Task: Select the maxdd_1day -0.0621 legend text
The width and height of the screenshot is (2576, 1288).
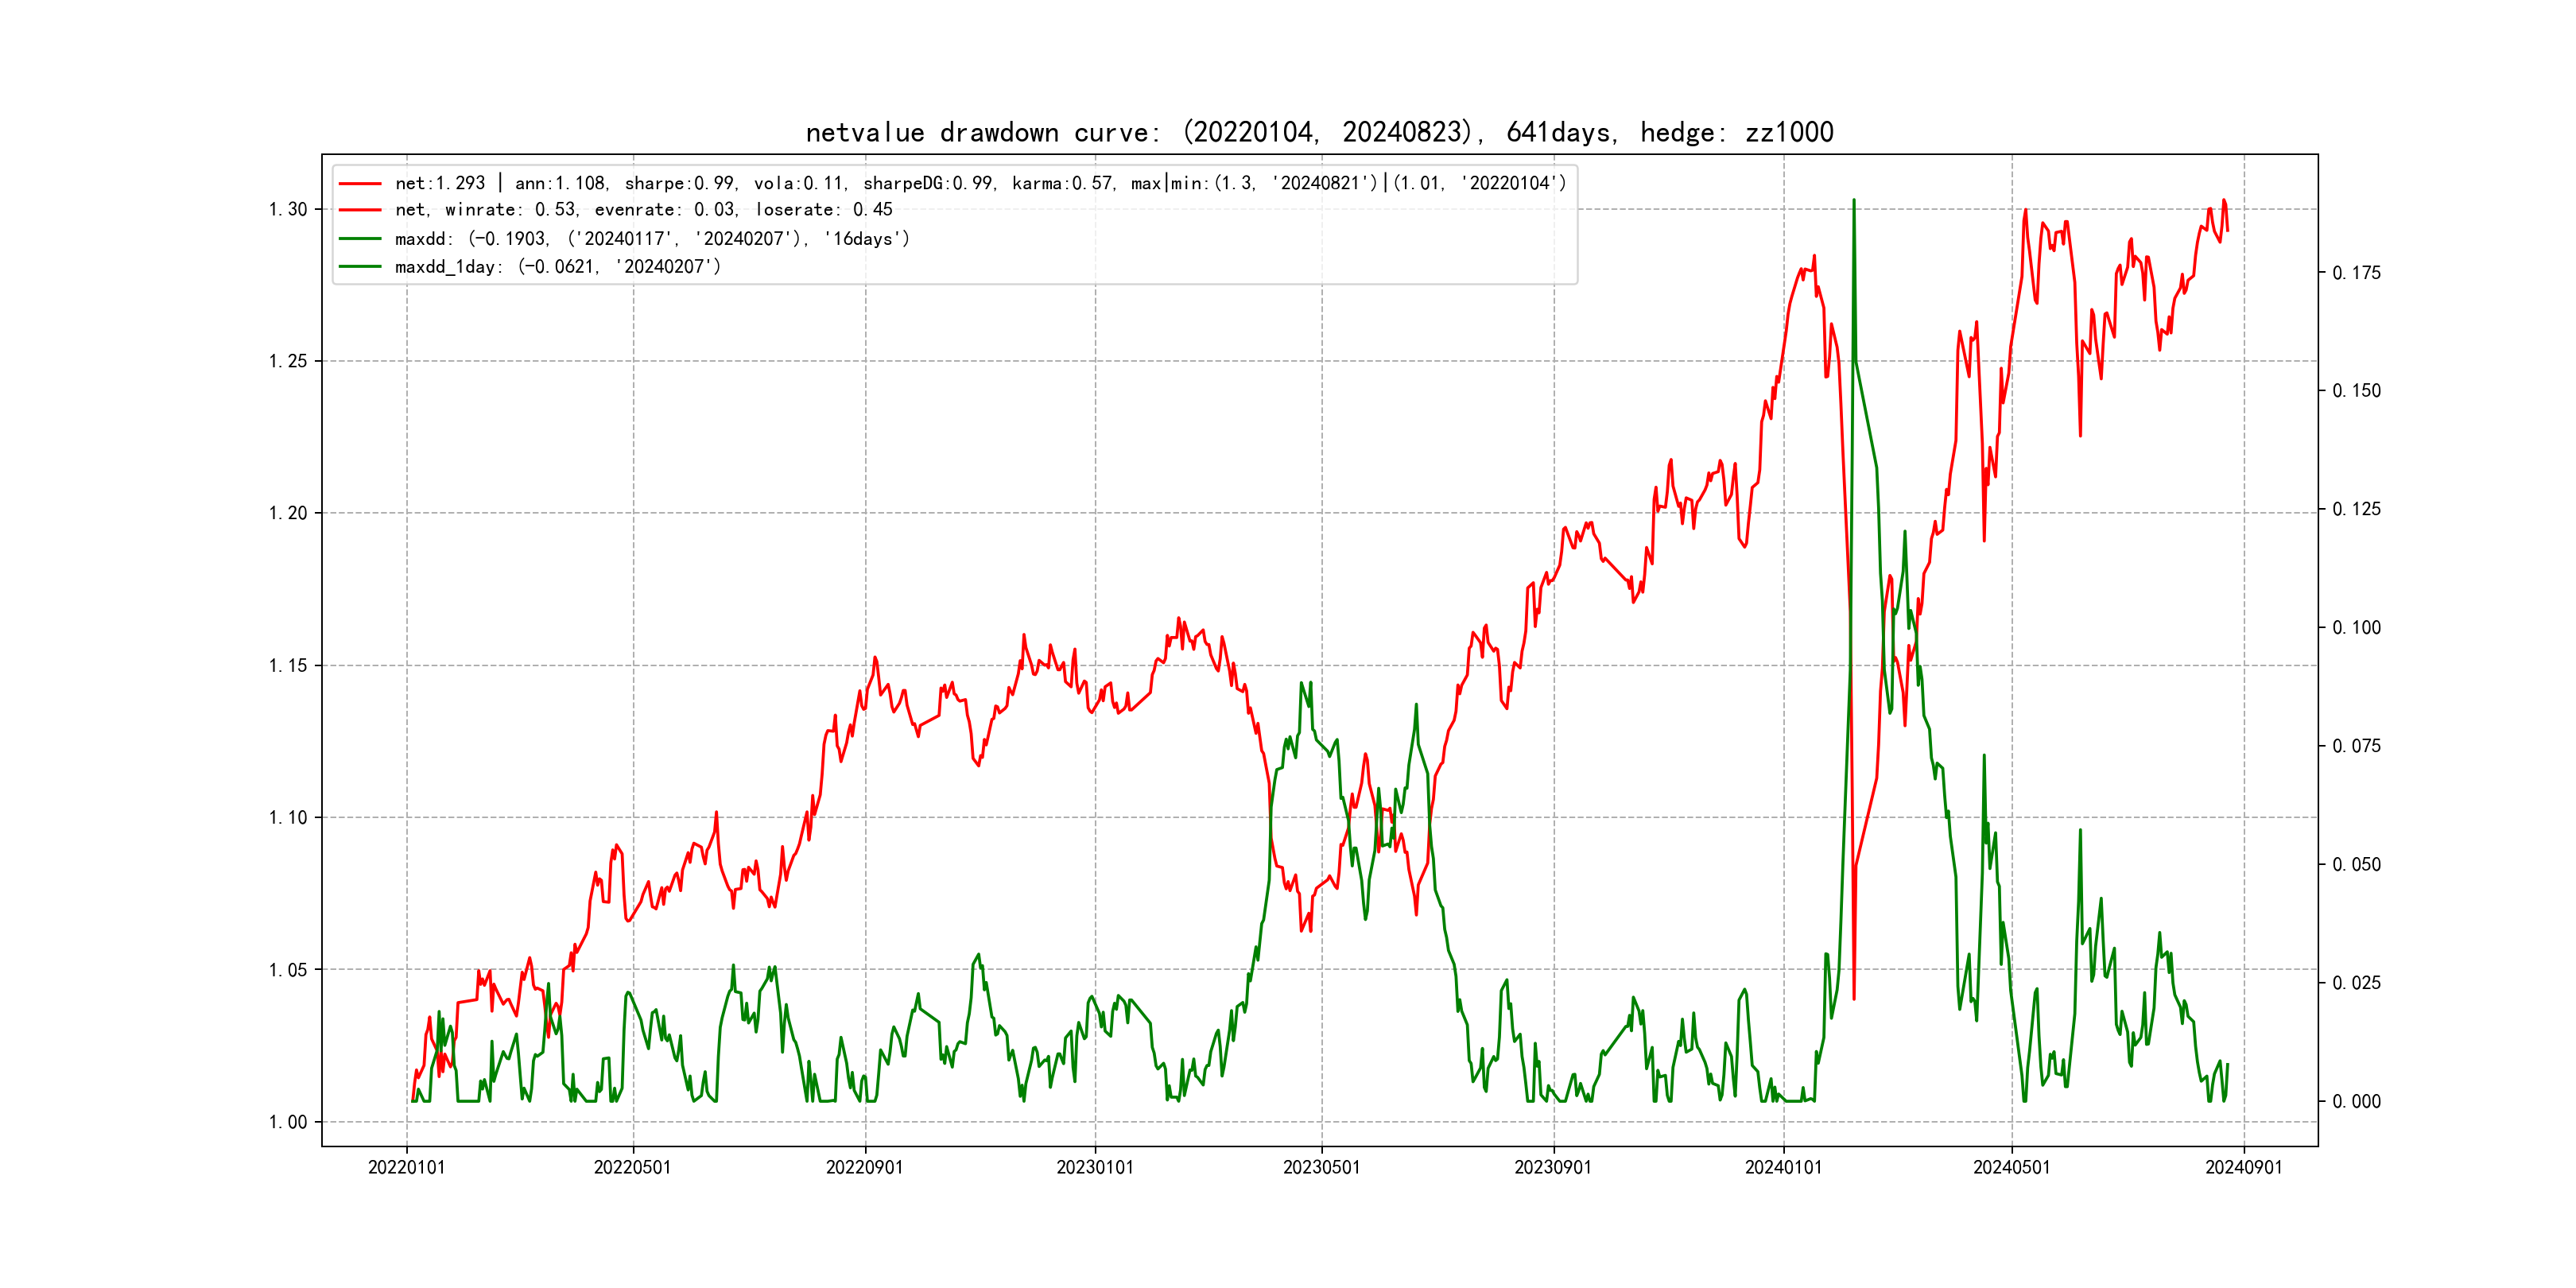Action: tap(557, 267)
